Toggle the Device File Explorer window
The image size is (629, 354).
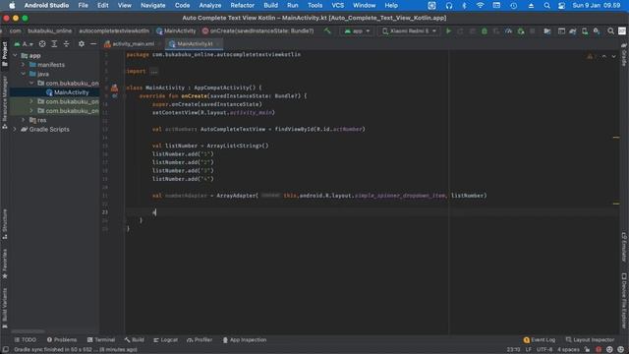[624, 301]
